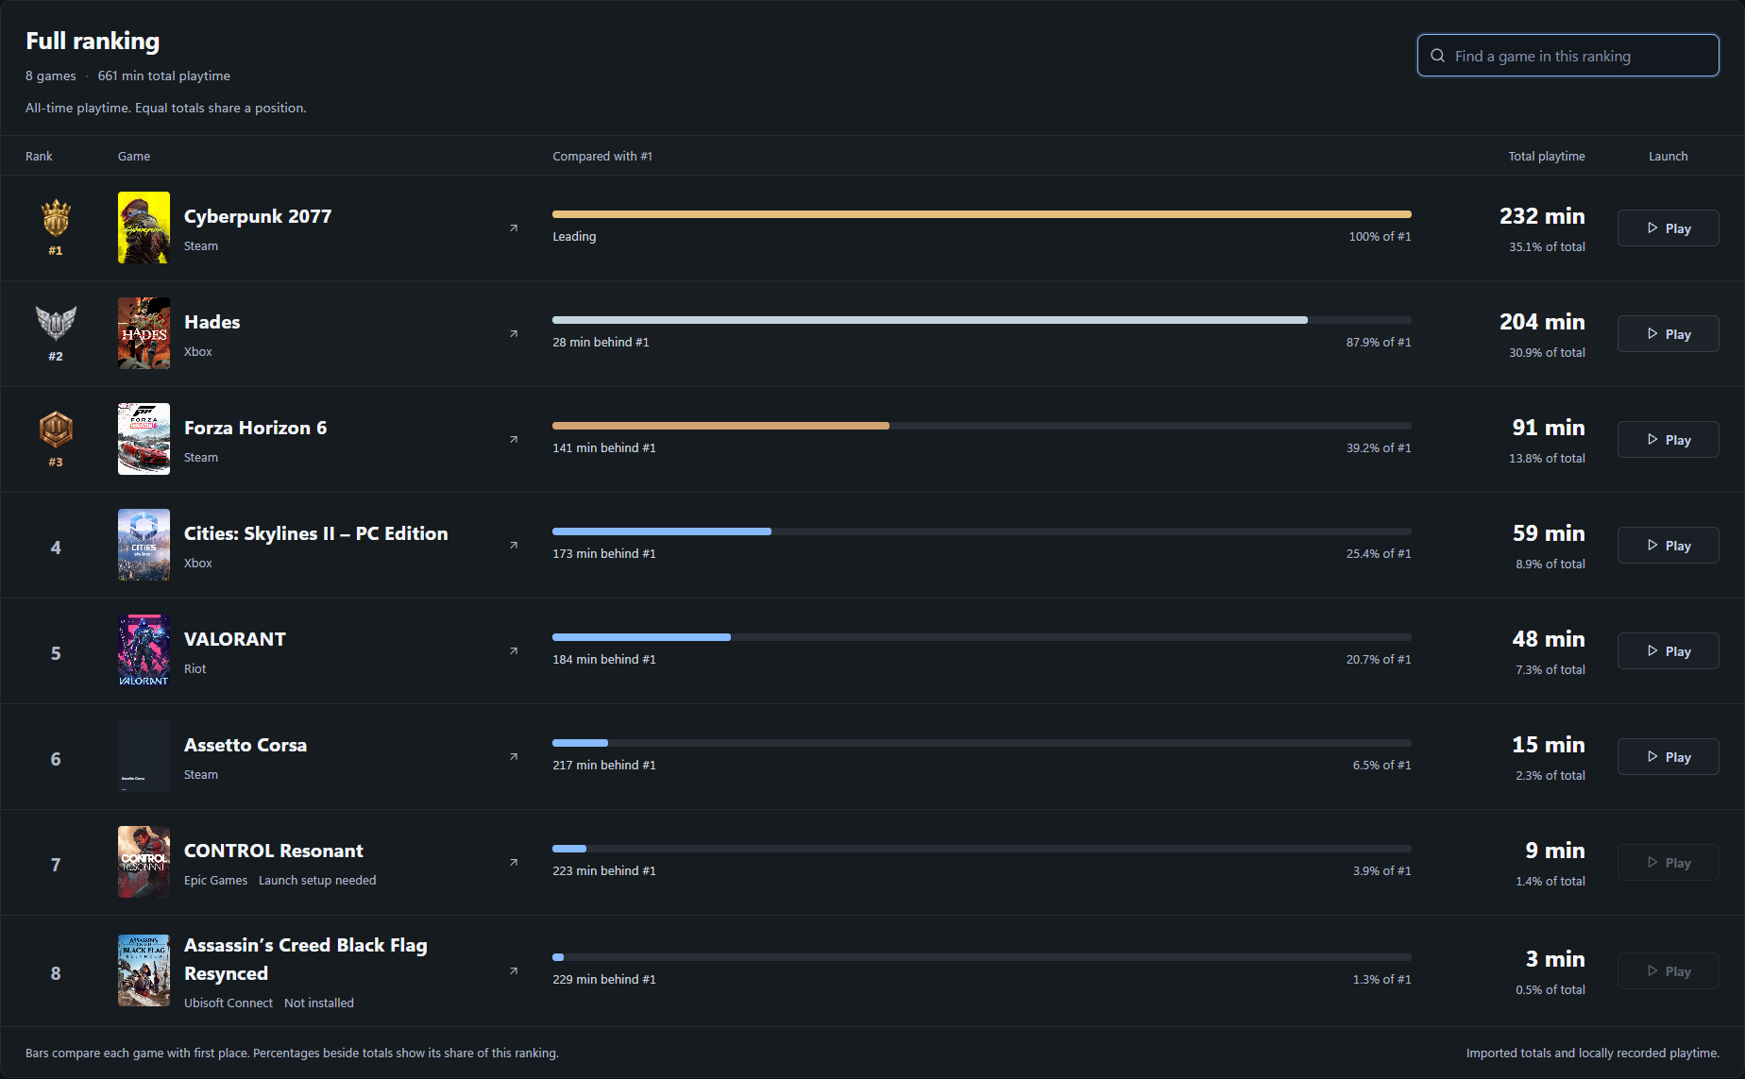Click the gold crown #1 rank badge
This screenshot has height=1079, width=1745.
pos(56,218)
